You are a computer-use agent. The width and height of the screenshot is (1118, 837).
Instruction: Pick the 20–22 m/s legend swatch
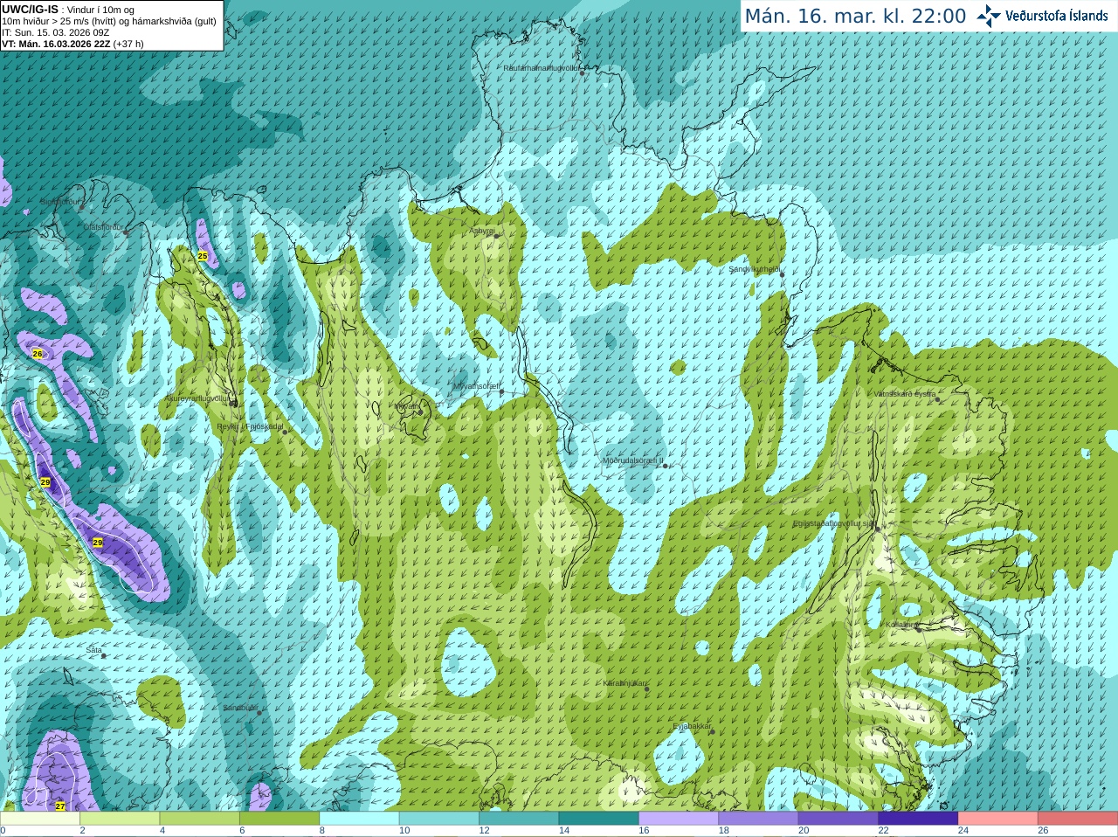coord(838,819)
